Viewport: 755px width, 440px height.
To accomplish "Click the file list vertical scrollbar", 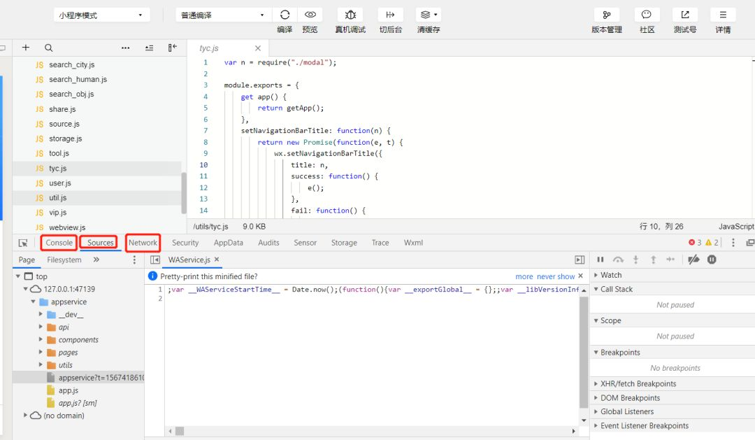I will [183, 193].
